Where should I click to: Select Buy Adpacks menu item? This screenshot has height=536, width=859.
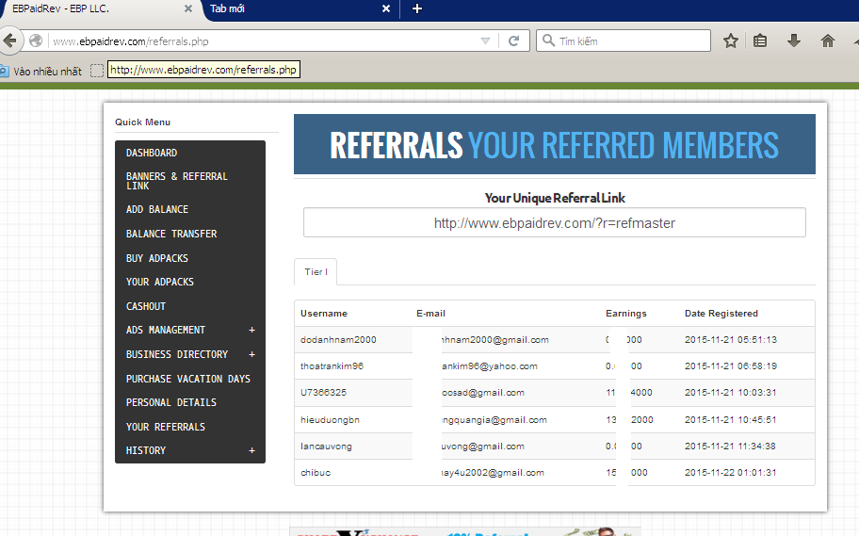click(157, 258)
